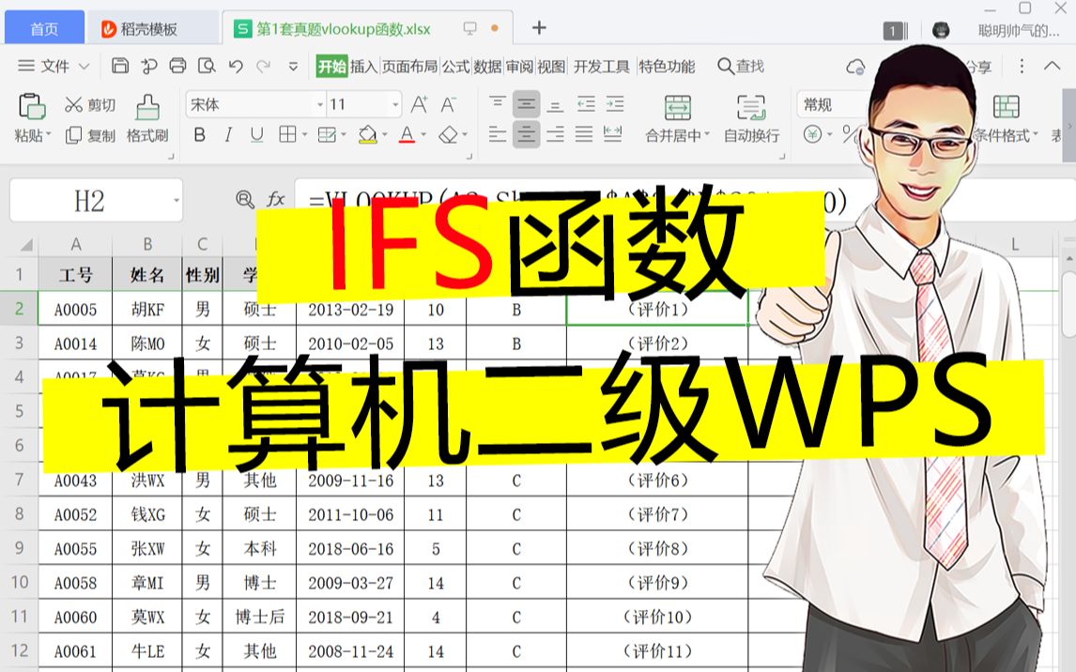This screenshot has height=672, width=1076.
Task: Expand the fill color dropdown arrow
Action: 385,135
